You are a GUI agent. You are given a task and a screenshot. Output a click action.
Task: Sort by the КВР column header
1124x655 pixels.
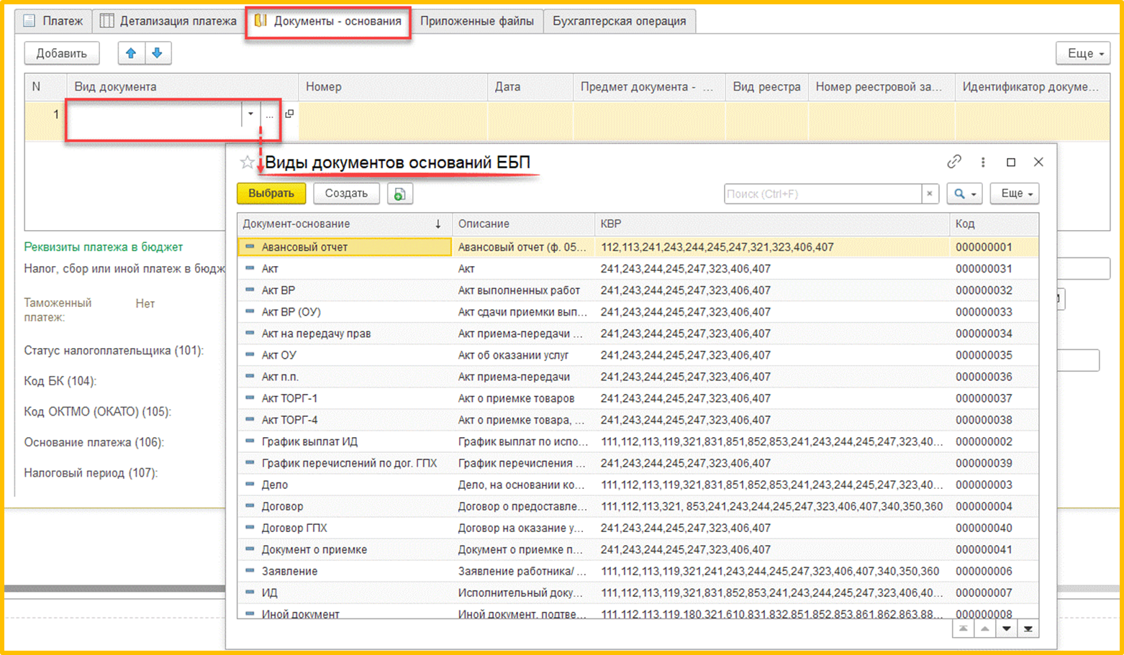pyautogui.click(x=772, y=224)
